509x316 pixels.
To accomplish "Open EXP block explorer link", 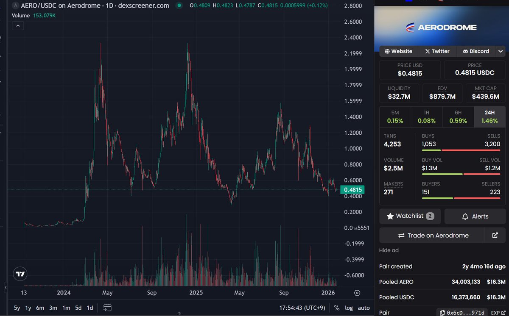I will (x=498, y=313).
